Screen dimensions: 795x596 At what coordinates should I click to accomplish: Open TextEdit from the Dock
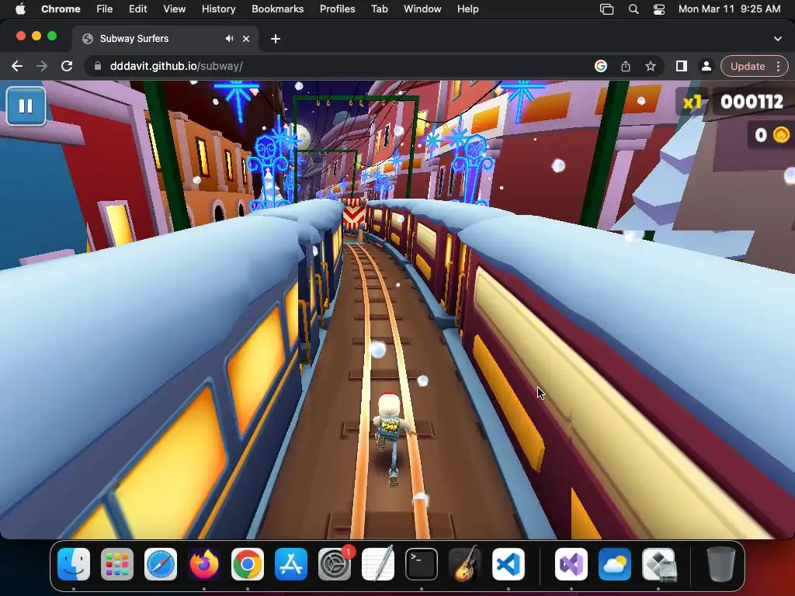click(x=378, y=564)
